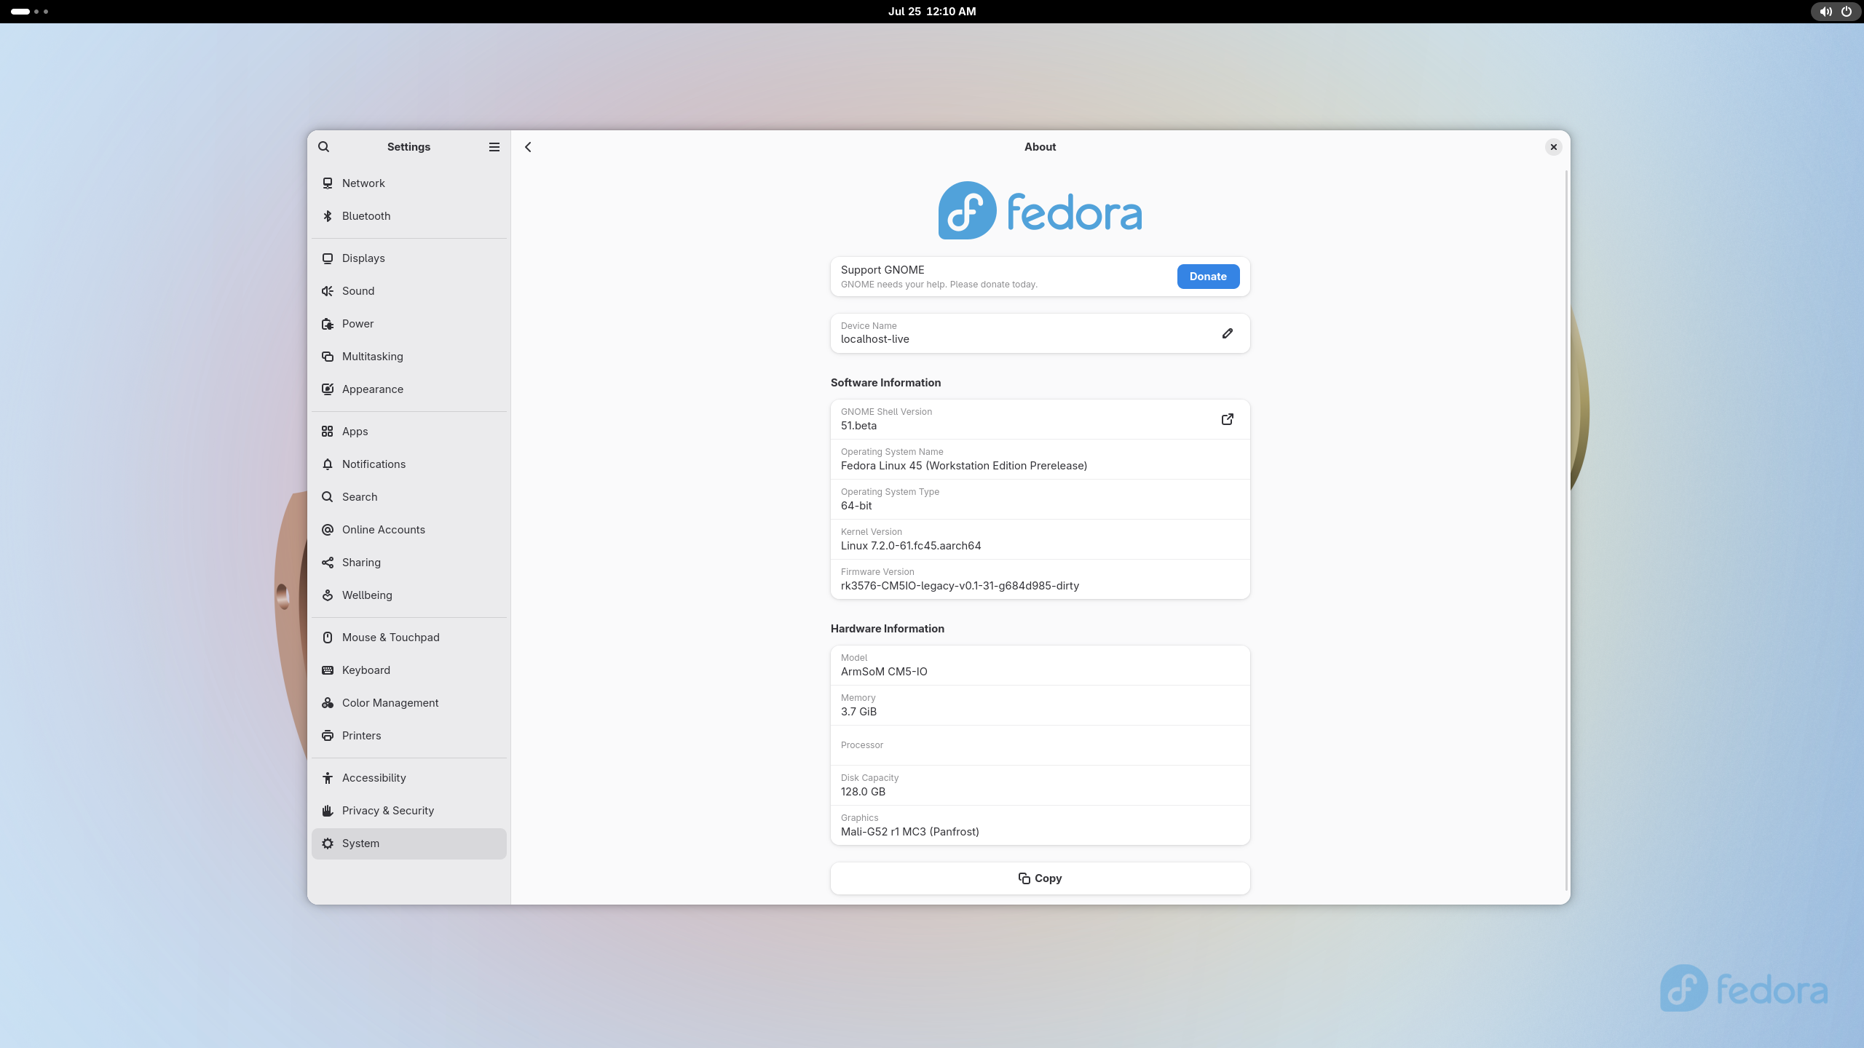The width and height of the screenshot is (1864, 1048).
Task: Click the Printers icon in sidebar
Action: pos(328,736)
